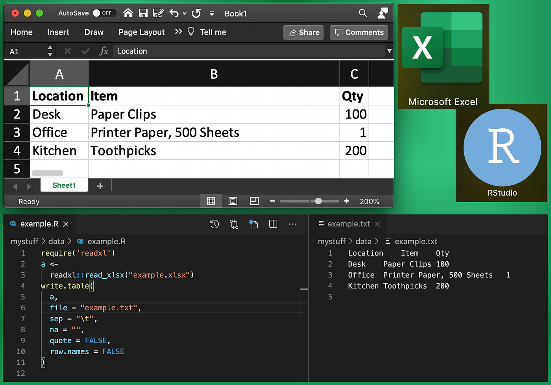
Task: Click the Save floppy disk icon
Action: click(143, 13)
